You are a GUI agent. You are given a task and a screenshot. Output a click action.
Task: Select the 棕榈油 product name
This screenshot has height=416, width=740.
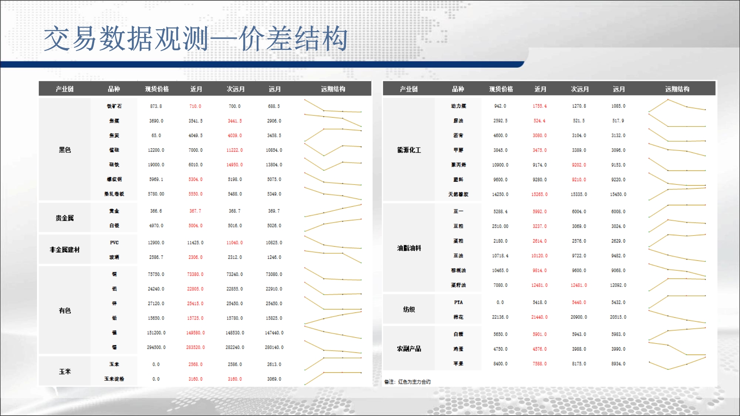pos(458,270)
